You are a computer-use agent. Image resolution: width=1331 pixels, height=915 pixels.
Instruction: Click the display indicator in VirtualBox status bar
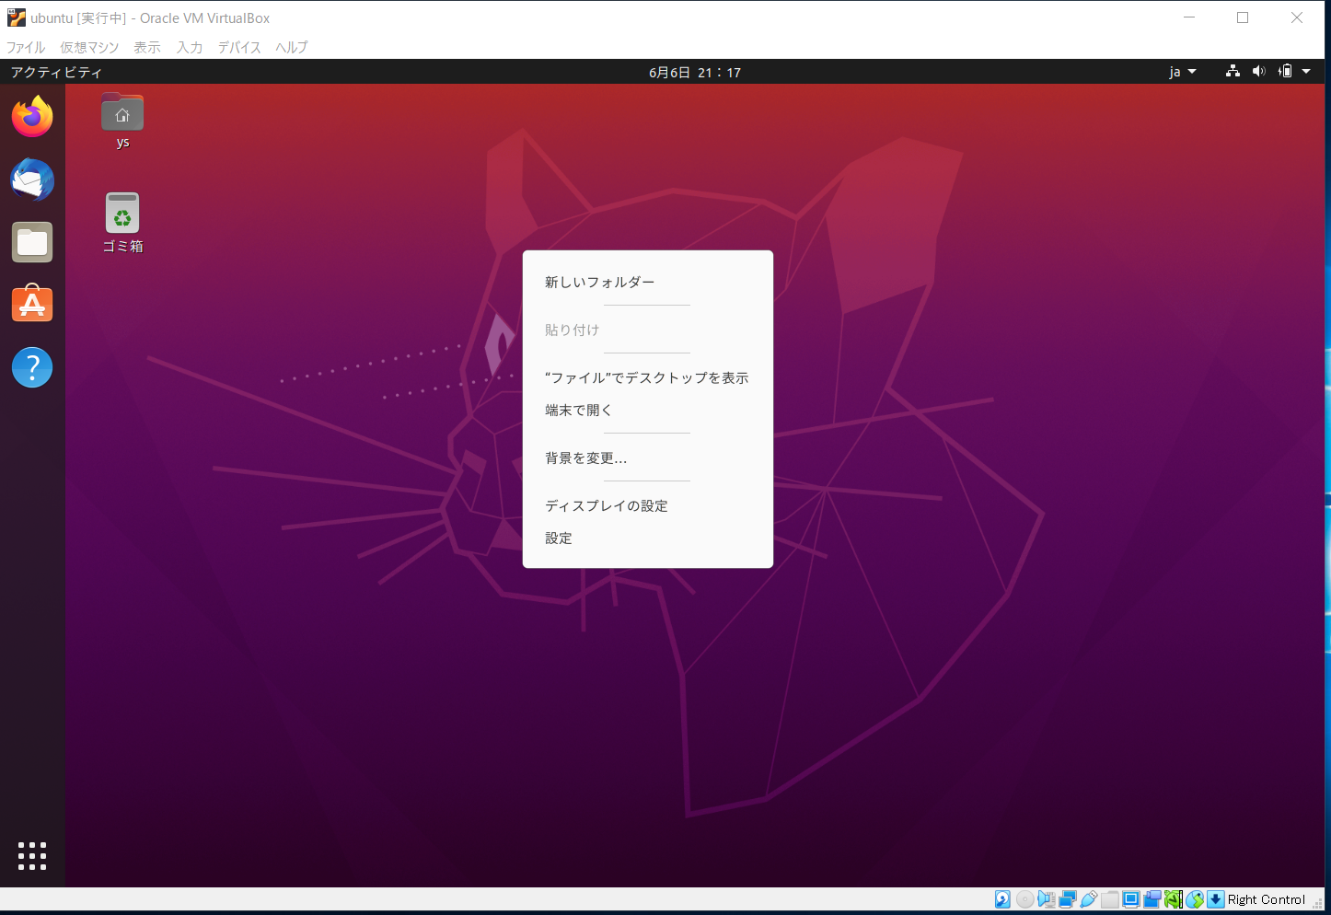[x=1131, y=899]
